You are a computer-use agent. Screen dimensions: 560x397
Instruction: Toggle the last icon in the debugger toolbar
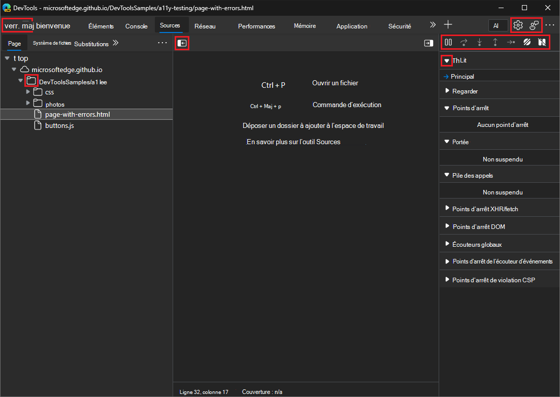(x=542, y=42)
